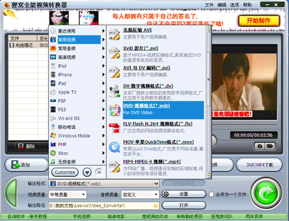Image resolution: width=289 pixels, height=221 pixels.
Task: Click the green convert arrow button
Action: click(x=267, y=193)
